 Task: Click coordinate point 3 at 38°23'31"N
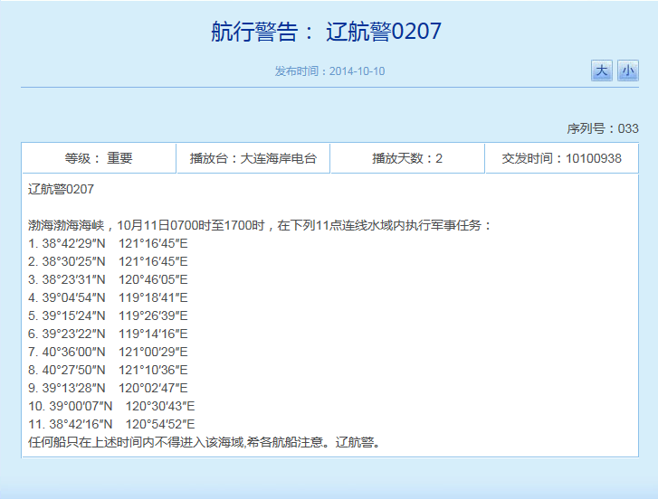[x=108, y=279]
